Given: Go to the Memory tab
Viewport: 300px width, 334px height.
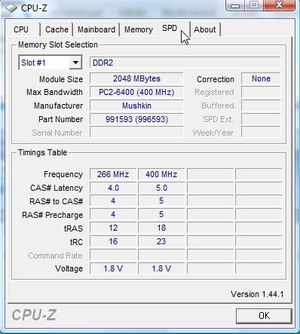Looking at the screenshot, I should coord(139,29).
